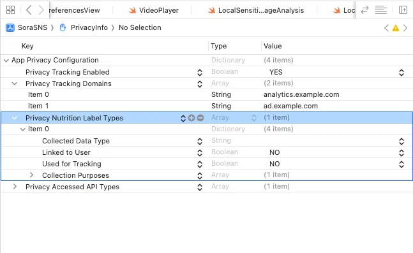Open key picker for Privacy Nutrition Label Types
The width and height of the screenshot is (413, 253).
coord(183,118)
